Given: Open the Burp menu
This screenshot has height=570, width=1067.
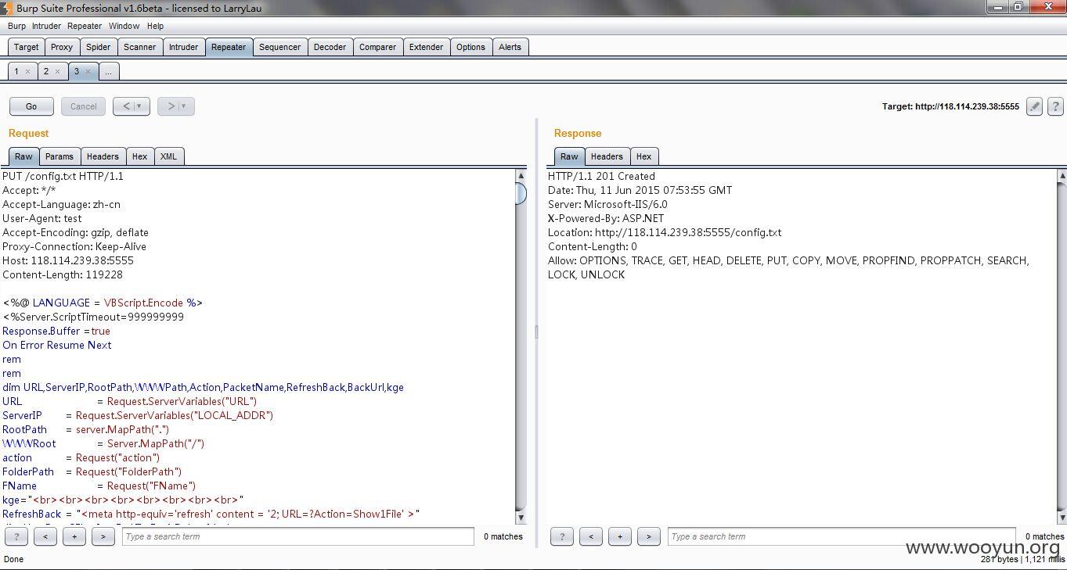Looking at the screenshot, I should pyautogui.click(x=16, y=26).
